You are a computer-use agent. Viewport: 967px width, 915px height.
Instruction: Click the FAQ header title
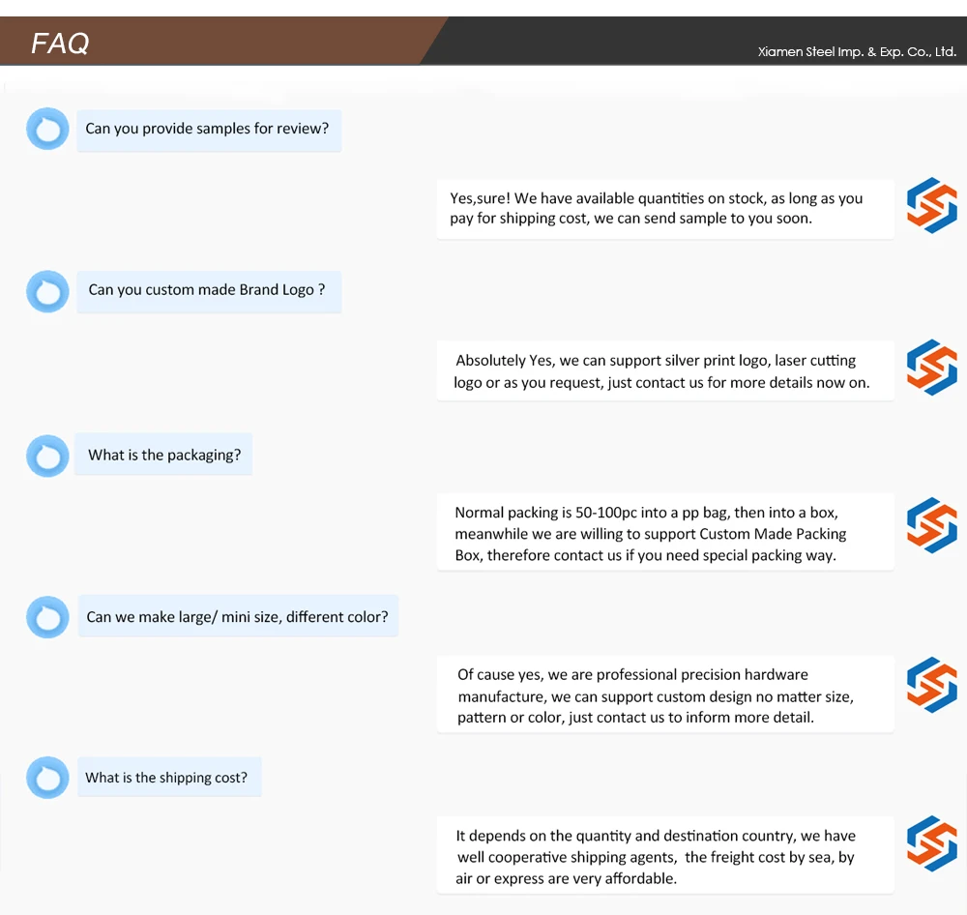click(60, 43)
